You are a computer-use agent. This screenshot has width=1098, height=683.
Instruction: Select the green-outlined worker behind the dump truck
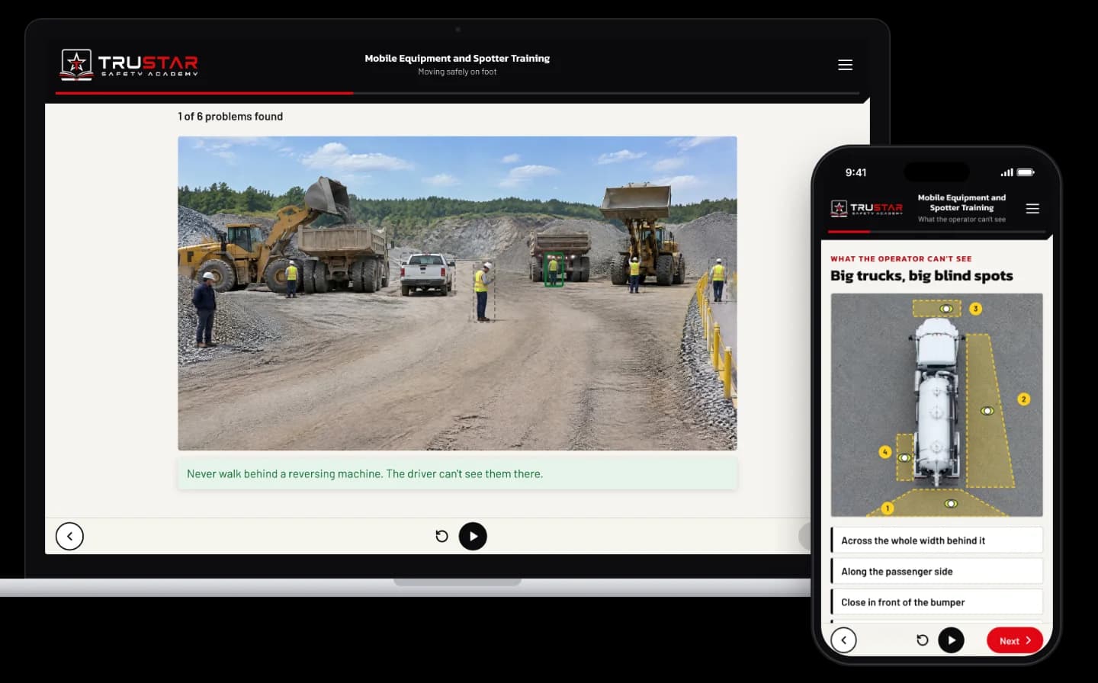554,270
